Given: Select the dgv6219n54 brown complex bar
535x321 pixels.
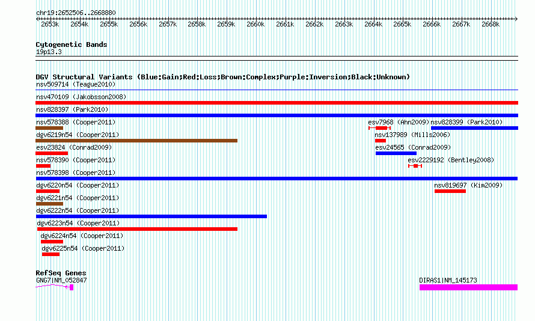Looking at the screenshot, I should (x=136, y=141).
